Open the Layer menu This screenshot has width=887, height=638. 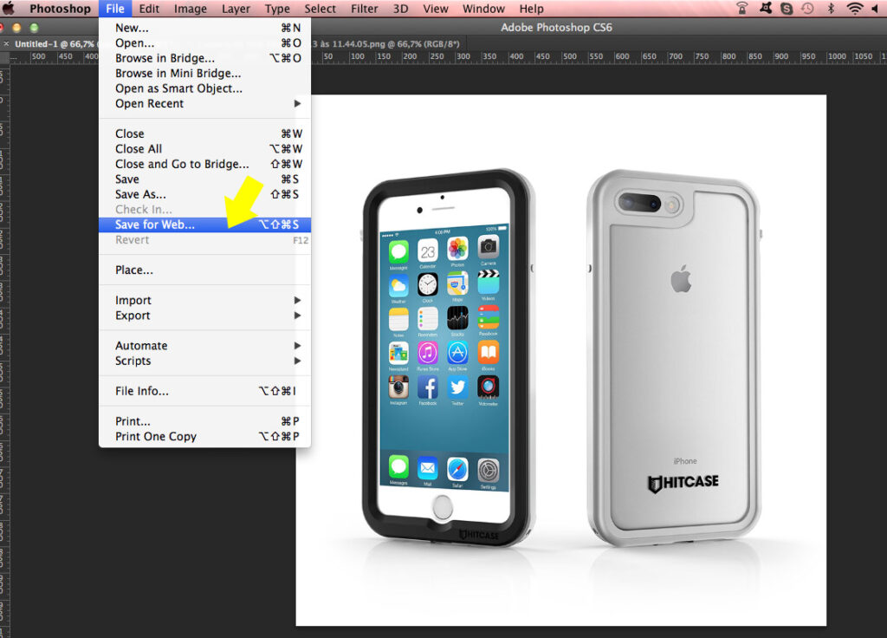(x=236, y=9)
